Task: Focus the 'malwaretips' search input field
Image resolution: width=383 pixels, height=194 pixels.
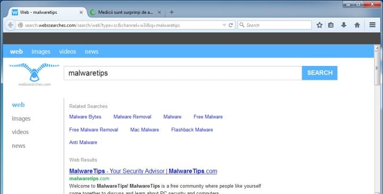Action: (182, 73)
